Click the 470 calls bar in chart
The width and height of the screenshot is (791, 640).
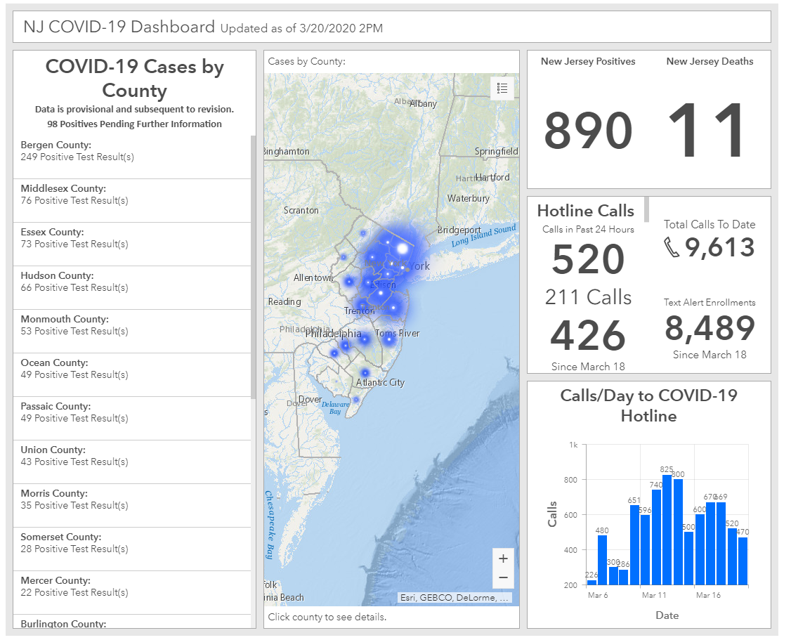pyautogui.click(x=743, y=561)
